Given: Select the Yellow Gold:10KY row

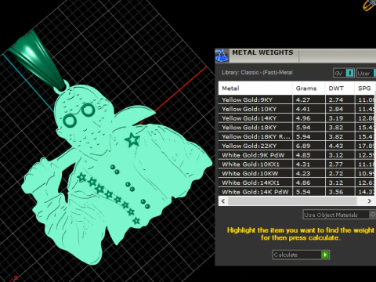Looking at the screenshot, I should click(x=297, y=109).
